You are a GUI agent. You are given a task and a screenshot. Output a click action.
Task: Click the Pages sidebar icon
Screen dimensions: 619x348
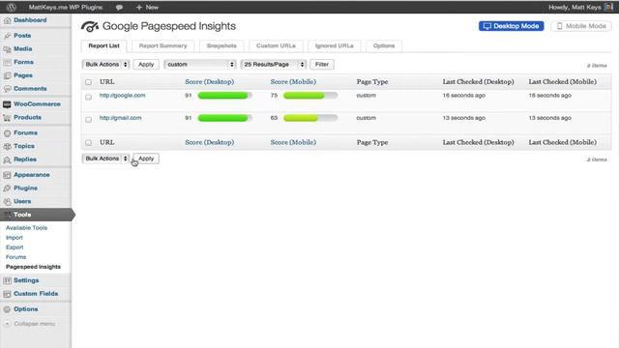click(7, 75)
